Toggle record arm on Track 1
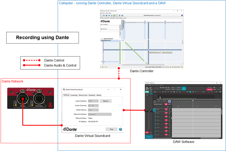Image resolution: width=226 pixels, height=151 pixels. (166, 109)
